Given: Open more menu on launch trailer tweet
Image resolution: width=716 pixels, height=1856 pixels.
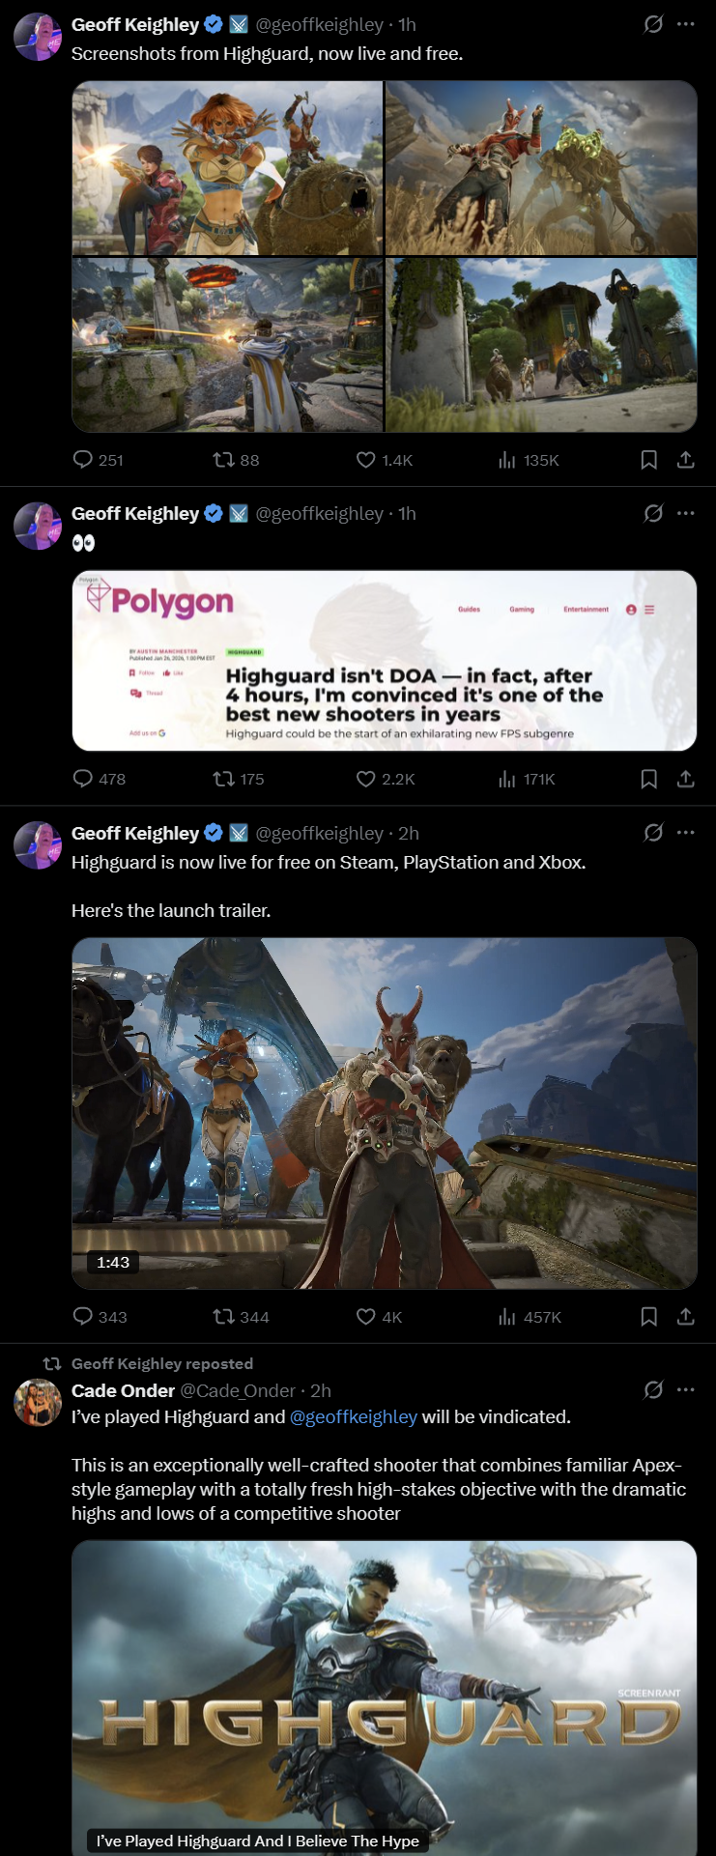Looking at the screenshot, I should click(686, 832).
